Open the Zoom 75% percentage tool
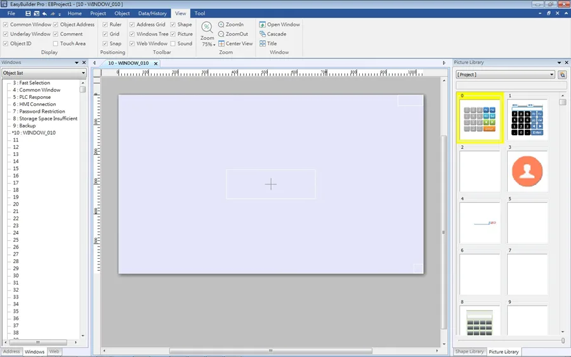 [207, 34]
